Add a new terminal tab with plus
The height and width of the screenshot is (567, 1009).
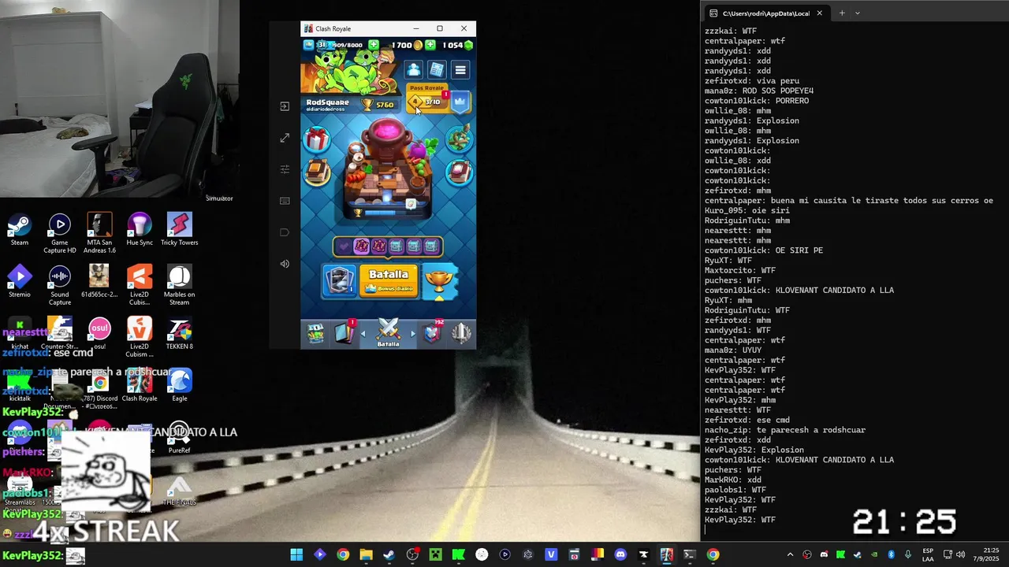coord(842,13)
